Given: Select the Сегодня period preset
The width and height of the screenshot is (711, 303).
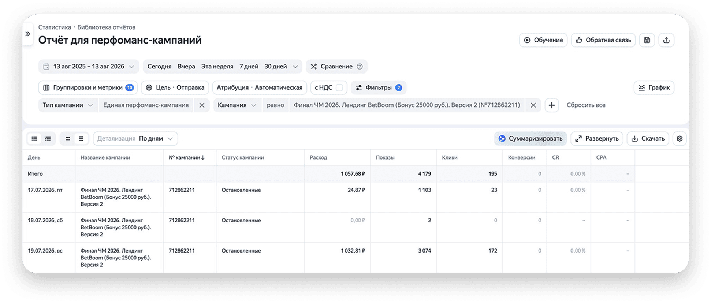Looking at the screenshot, I should [159, 67].
